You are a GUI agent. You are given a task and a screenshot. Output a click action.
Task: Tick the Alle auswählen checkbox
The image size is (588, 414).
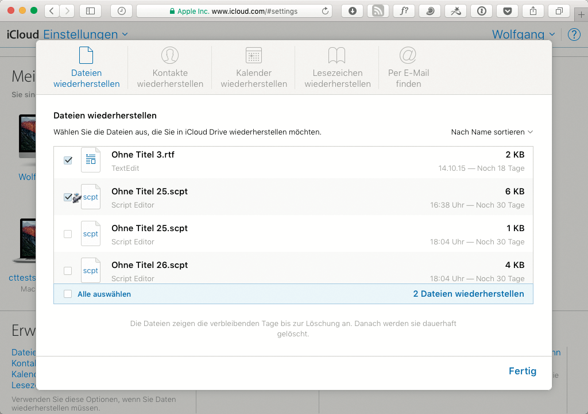tap(68, 294)
